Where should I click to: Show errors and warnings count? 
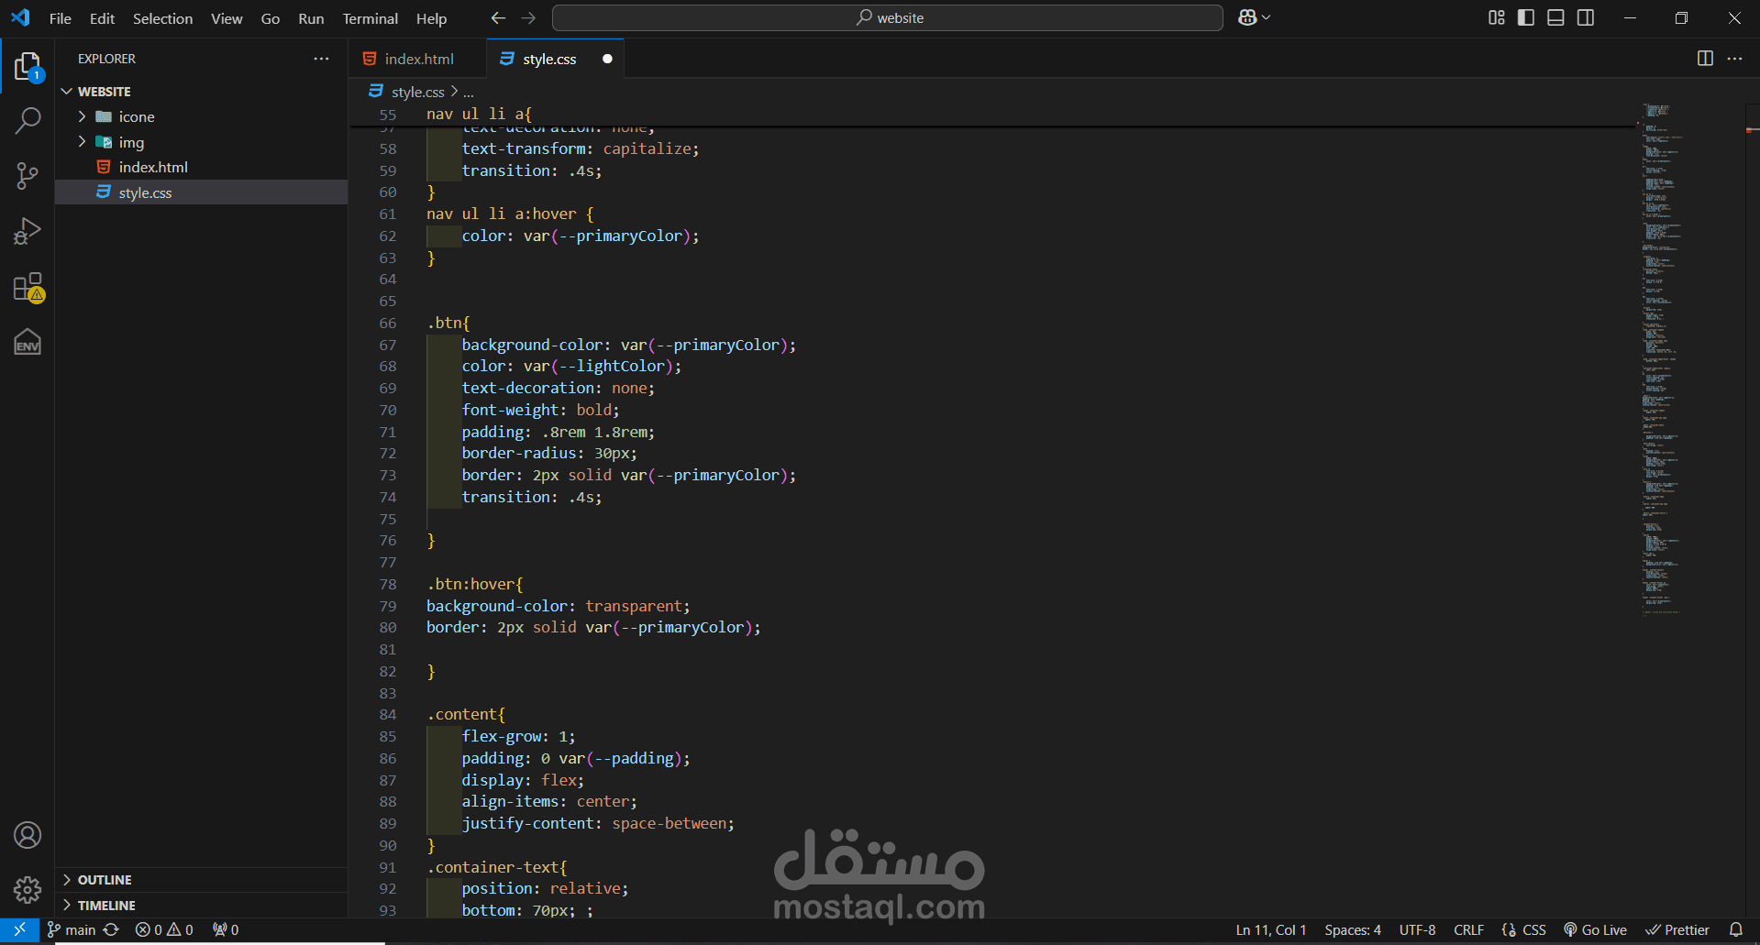164,929
